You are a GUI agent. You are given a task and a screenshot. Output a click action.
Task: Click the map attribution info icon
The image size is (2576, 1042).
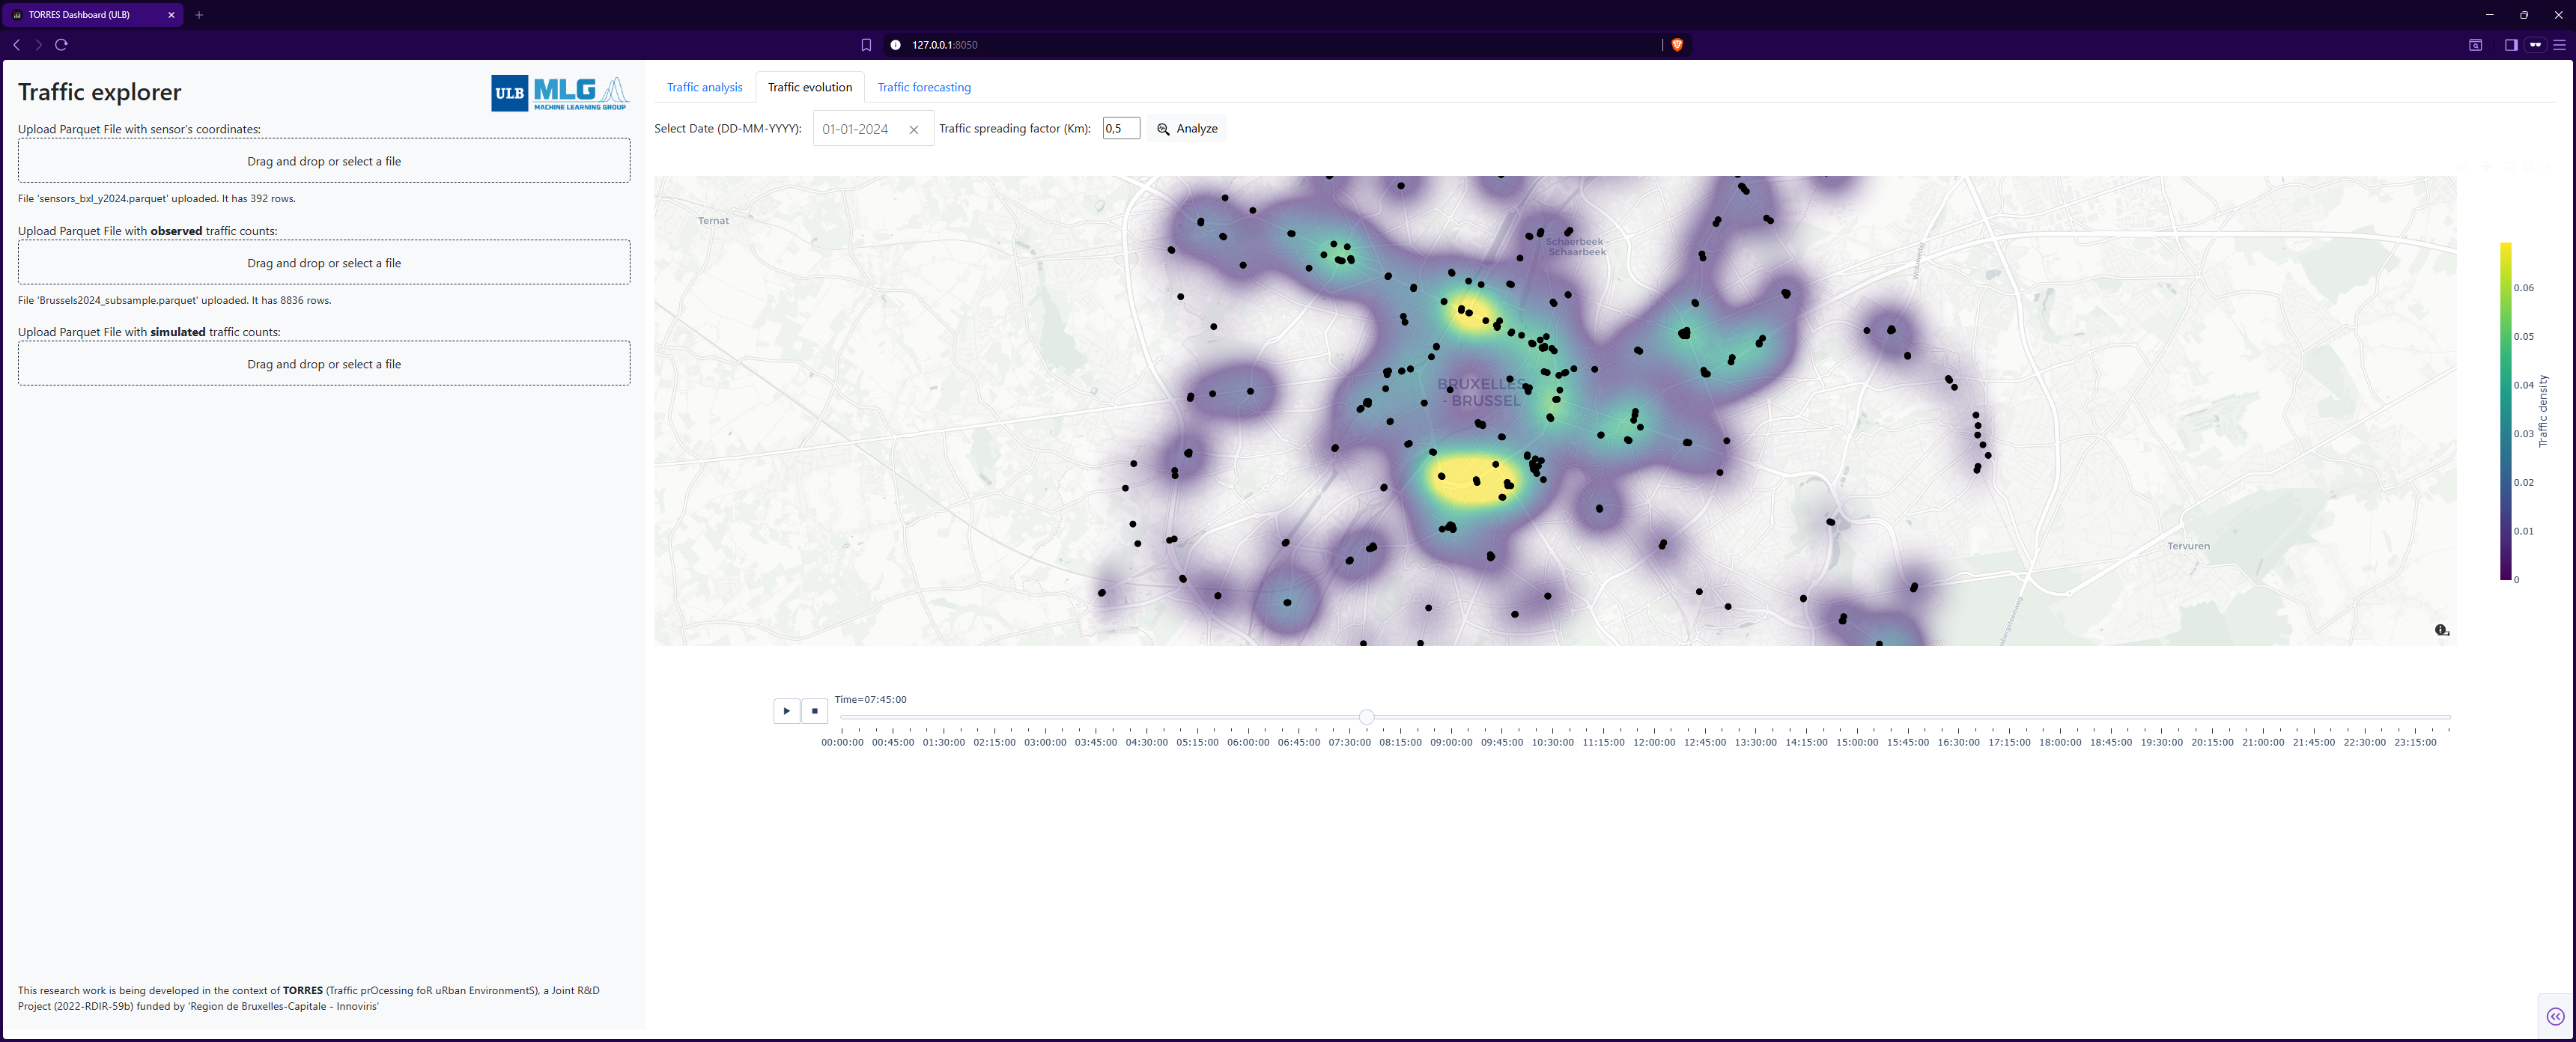2441,630
